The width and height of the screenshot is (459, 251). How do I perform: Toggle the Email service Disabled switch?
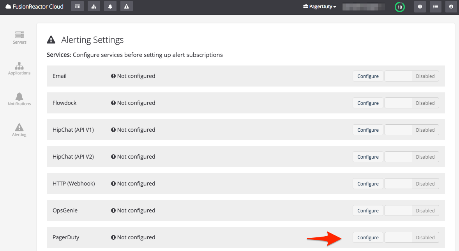tap(411, 76)
